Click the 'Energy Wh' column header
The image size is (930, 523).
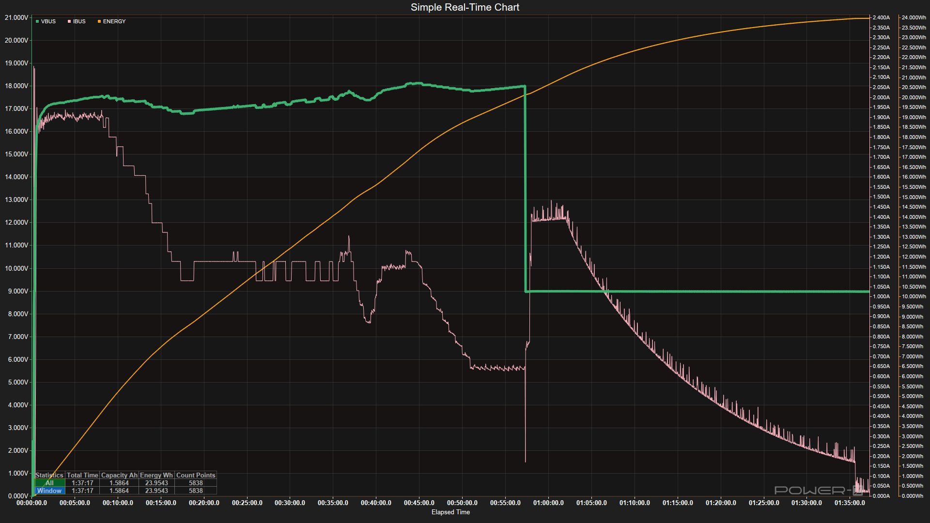pyautogui.click(x=156, y=476)
